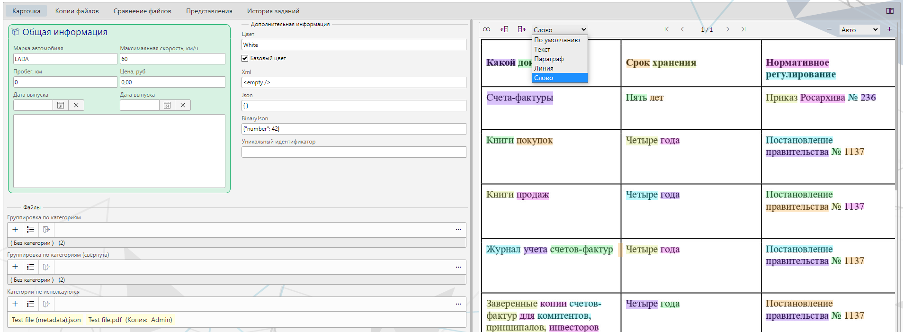
Task: Click the infinity icon in preview toolbar
Action: click(x=486, y=29)
